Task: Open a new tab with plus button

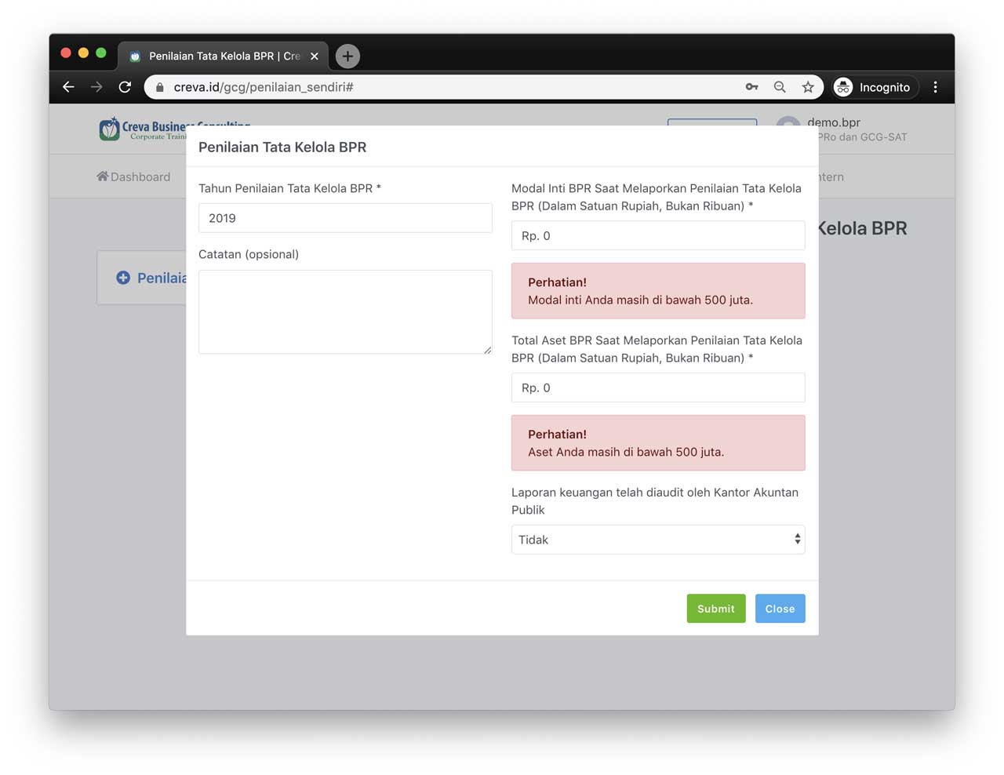Action: (x=347, y=56)
